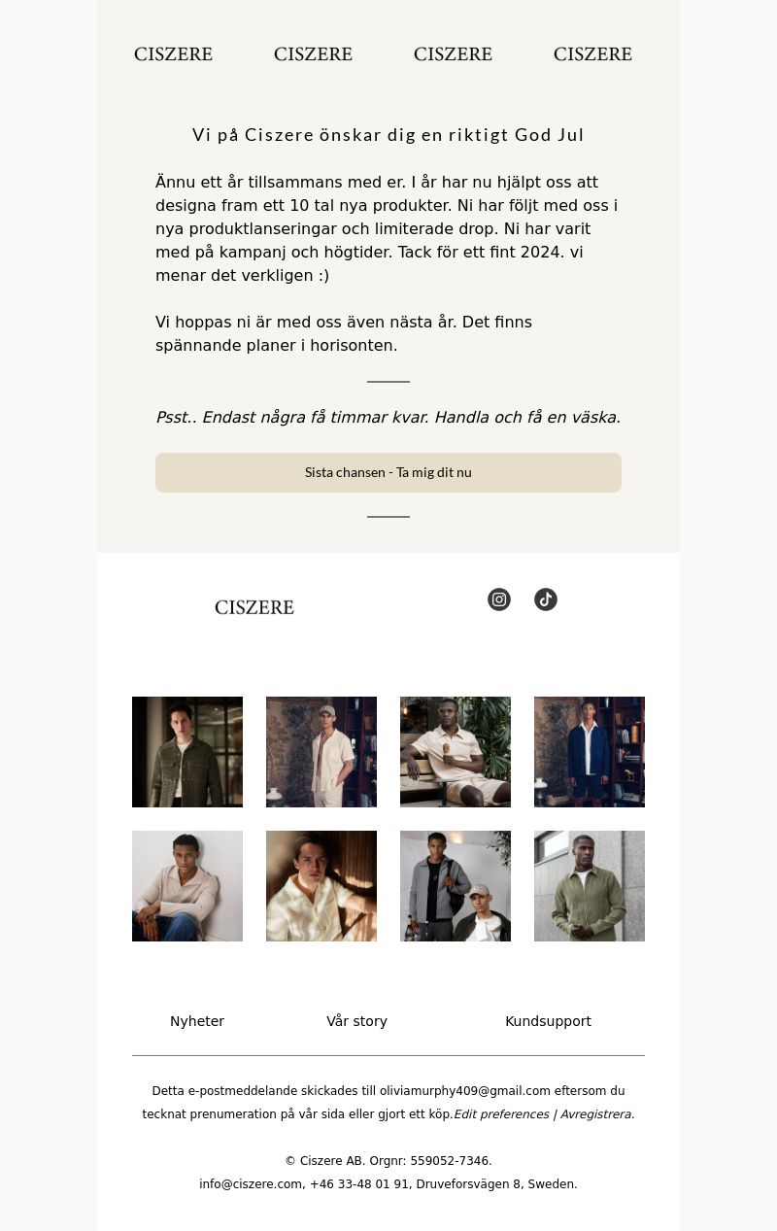Open the TikTok icon link

[546, 599]
